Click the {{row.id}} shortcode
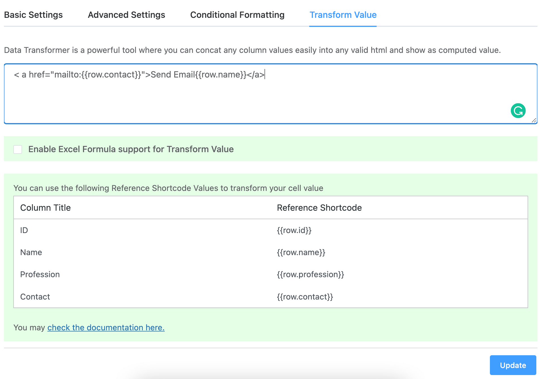542x379 pixels. tap(294, 230)
